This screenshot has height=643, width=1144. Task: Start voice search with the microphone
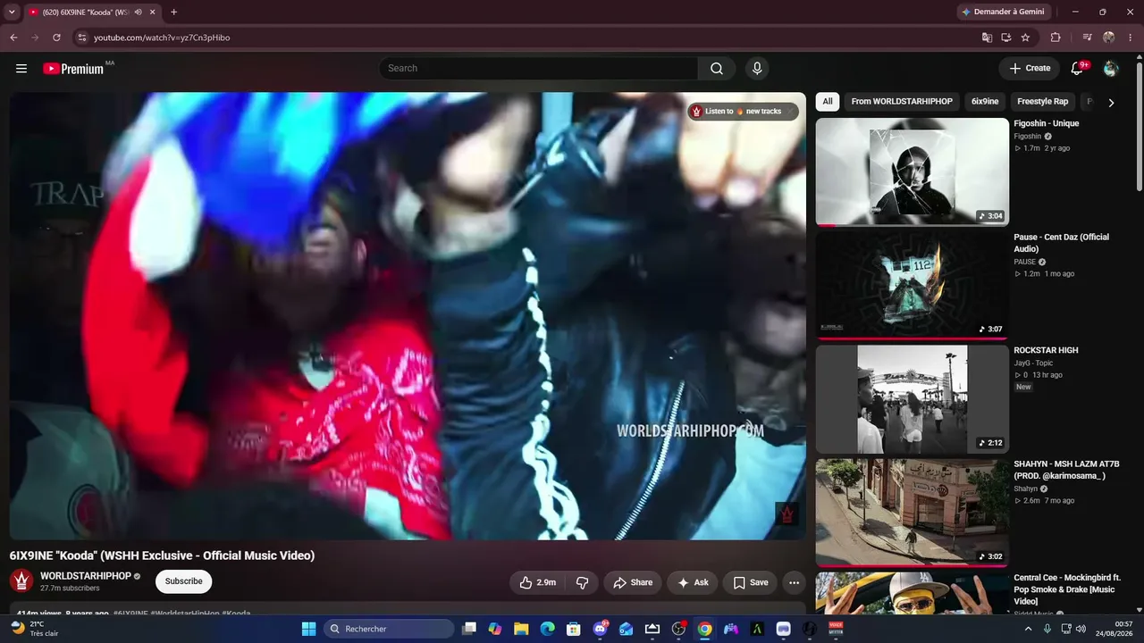click(x=757, y=69)
